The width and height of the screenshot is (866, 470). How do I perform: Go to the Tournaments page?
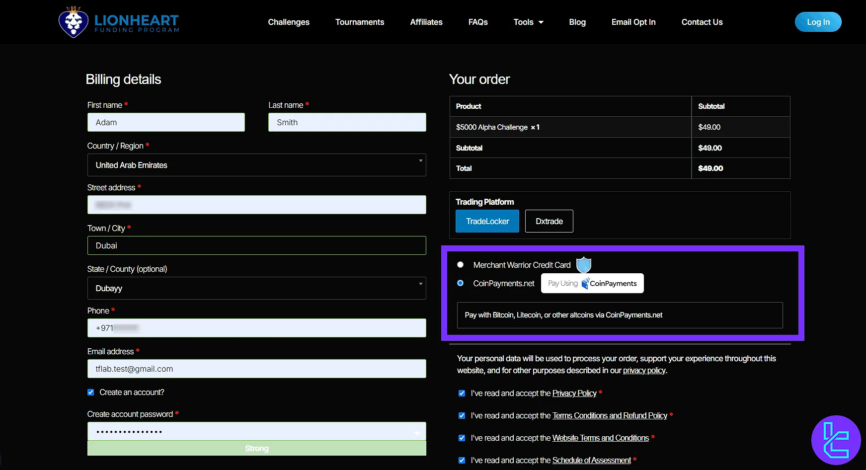pos(360,22)
